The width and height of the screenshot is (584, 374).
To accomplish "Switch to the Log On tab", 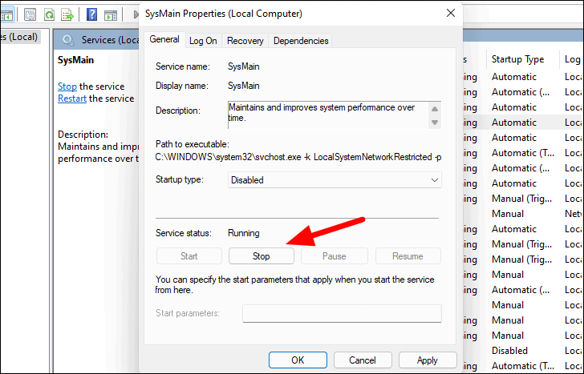I will (x=203, y=41).
